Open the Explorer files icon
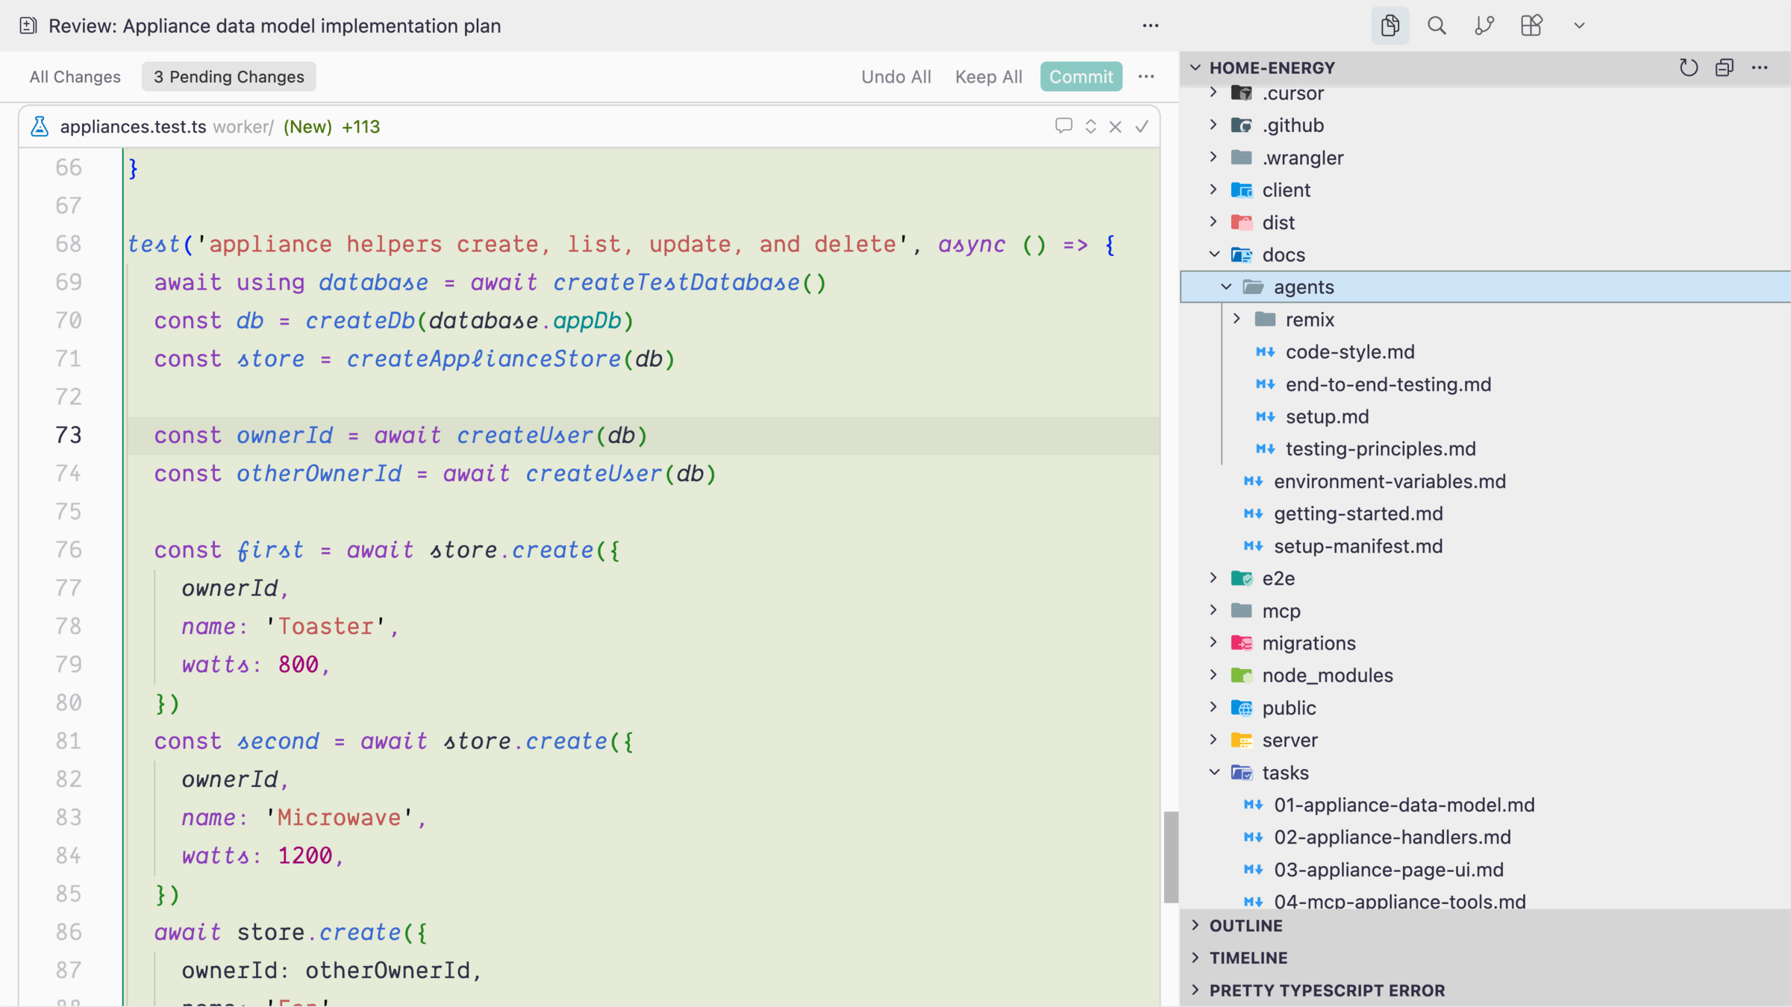The image size is (1791, 1007). [1390, 25]
